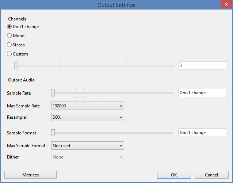The image size is (233, 183).
Task: Open the Max Sample Rate dropdown
Action: pyautogui.click(x=88, y=106)
